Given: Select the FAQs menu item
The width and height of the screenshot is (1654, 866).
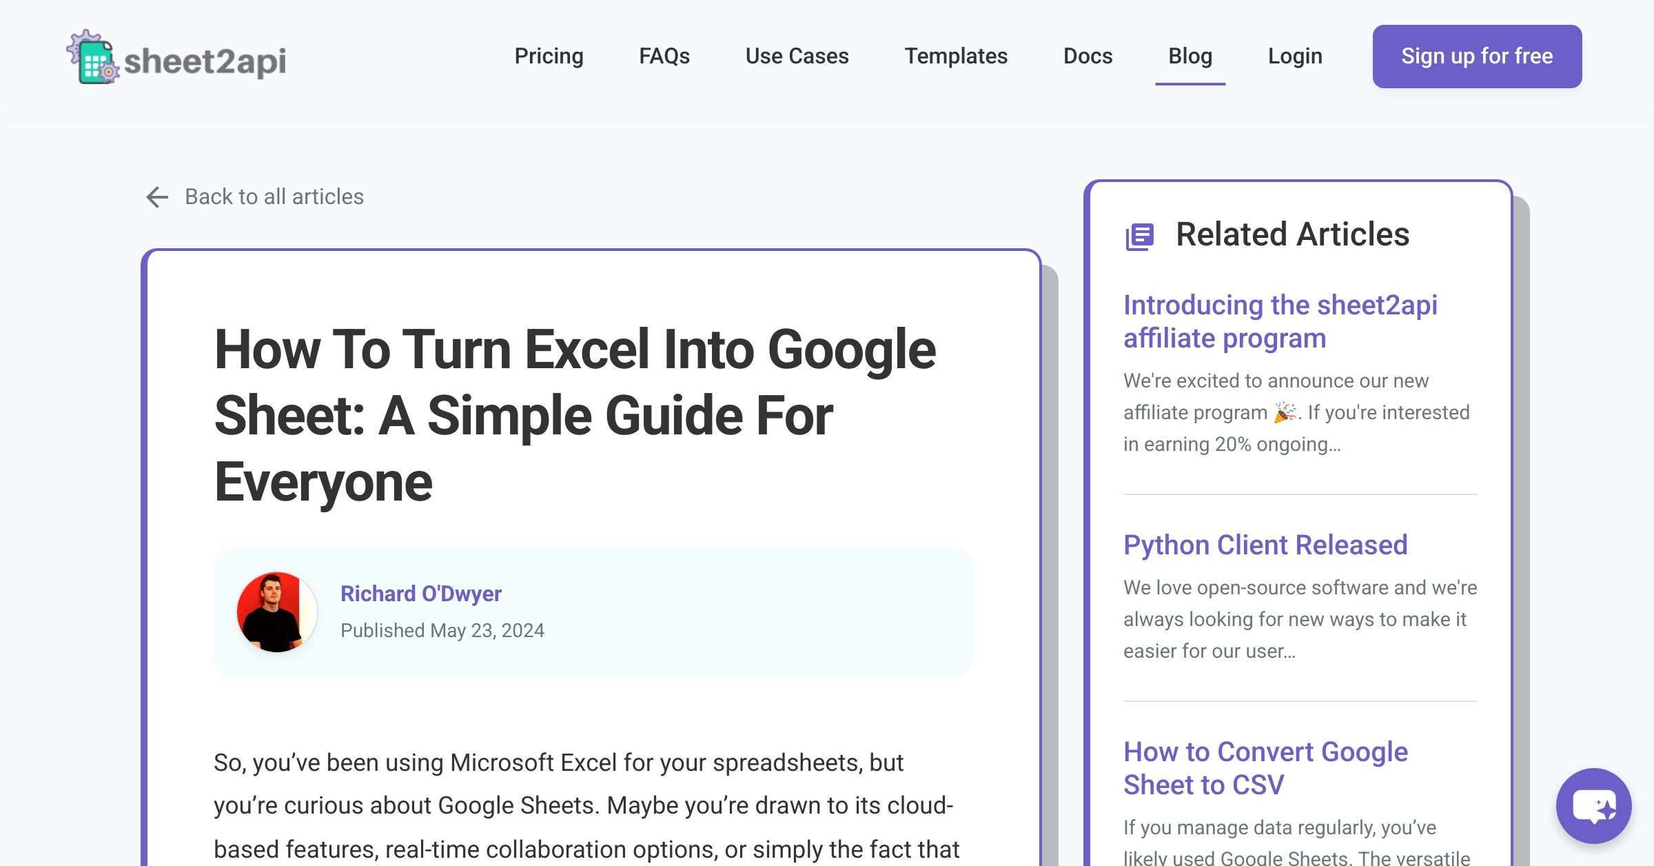Looking at the screenshot, I should point(664,54).
